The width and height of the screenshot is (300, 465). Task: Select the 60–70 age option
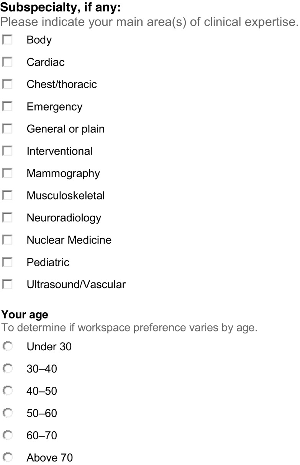[x=8, y=436]
